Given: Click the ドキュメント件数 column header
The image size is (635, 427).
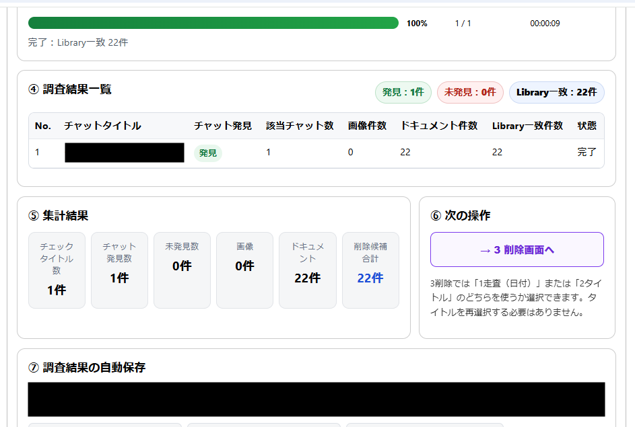Looking at the screenshot, I should click(439, 126).
